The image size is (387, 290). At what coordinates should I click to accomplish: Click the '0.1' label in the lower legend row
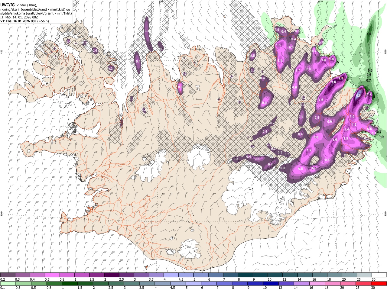coord(3,288)
